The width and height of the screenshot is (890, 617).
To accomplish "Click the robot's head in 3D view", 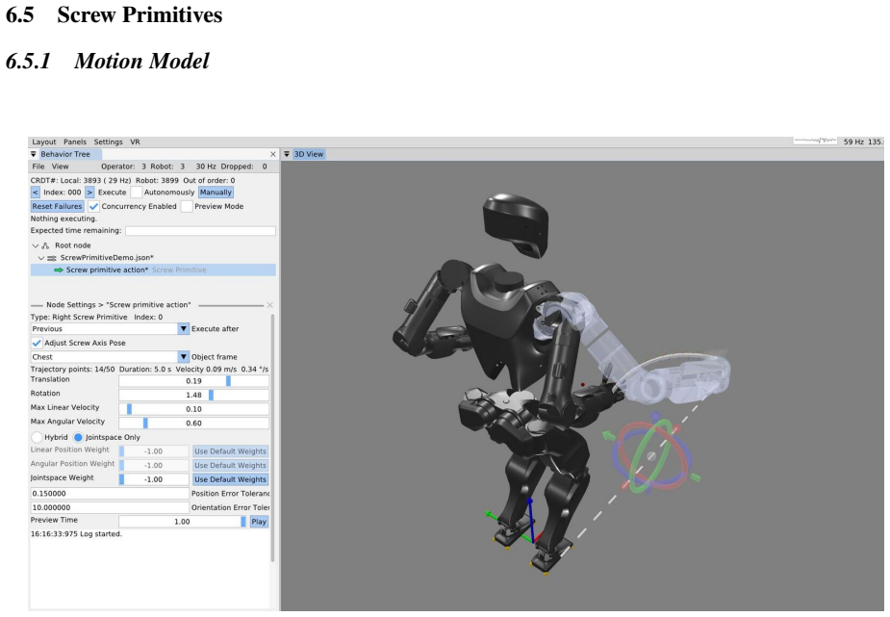I will click(x=516, y=225).
